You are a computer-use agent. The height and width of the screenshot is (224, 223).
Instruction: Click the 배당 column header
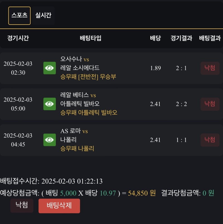[155, 38]
